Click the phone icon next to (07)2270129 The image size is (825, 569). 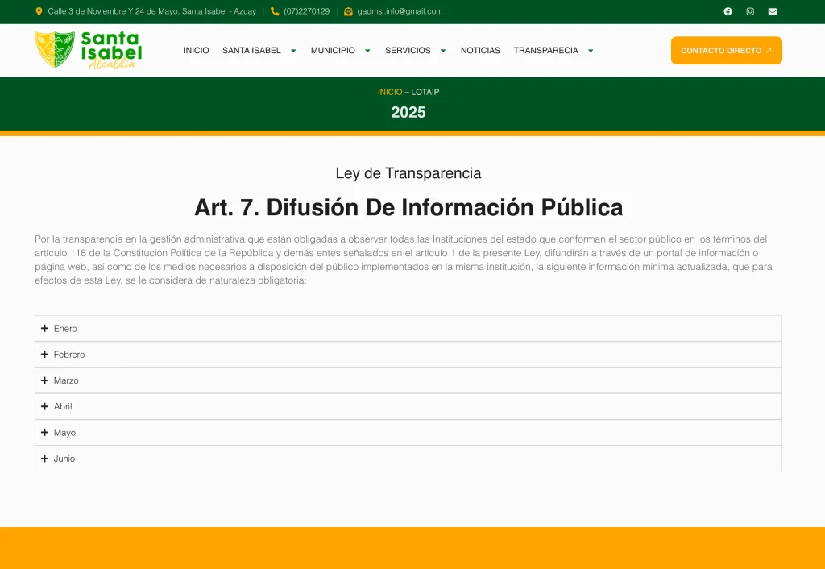click(273, 11)
